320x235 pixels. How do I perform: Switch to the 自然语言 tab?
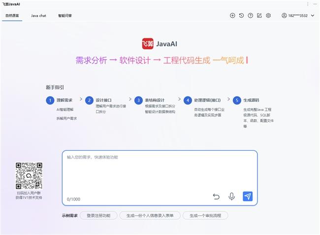click(12, 15)
